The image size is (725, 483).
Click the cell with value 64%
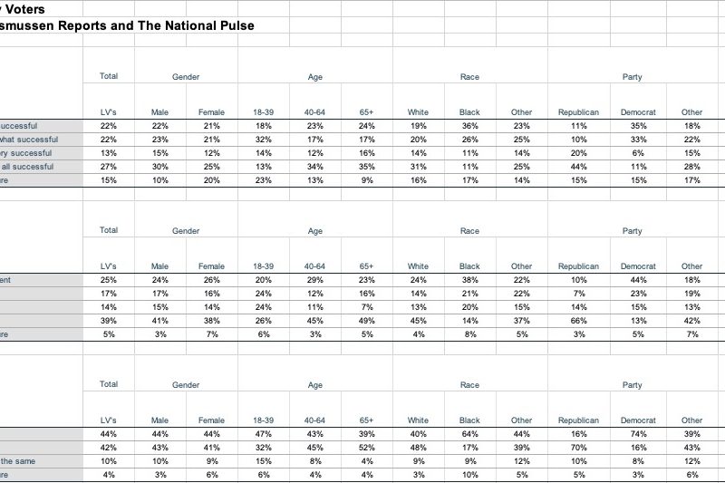click(x=469, y=435)
